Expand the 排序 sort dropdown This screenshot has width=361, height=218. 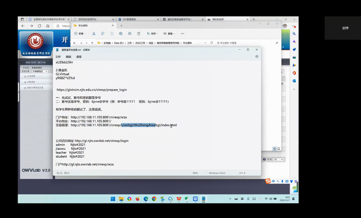click(x=153, y=33)
